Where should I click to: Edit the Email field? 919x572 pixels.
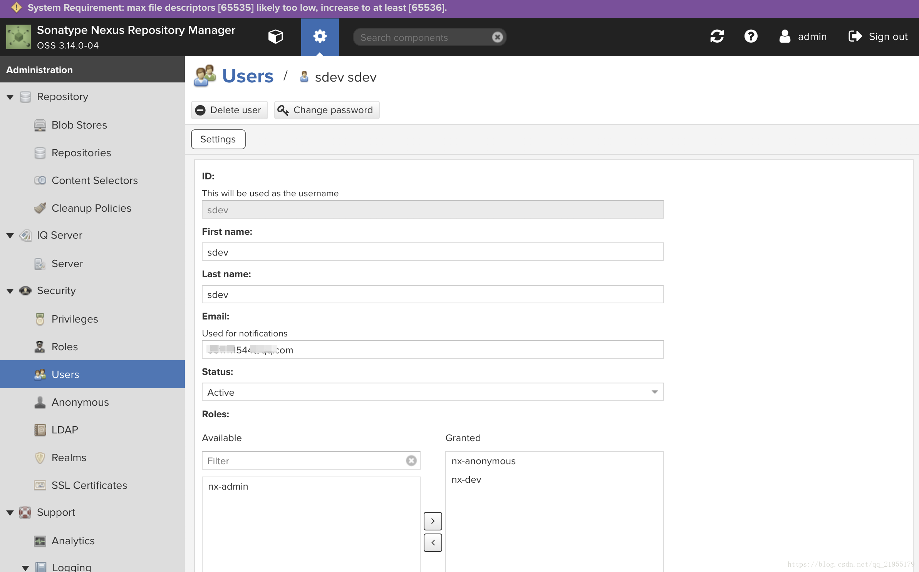pyautogui.click(x=433, y=350)
